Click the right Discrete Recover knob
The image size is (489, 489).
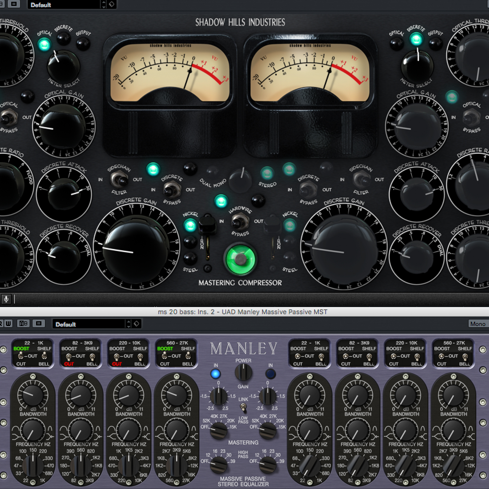(x=417, y=256)
